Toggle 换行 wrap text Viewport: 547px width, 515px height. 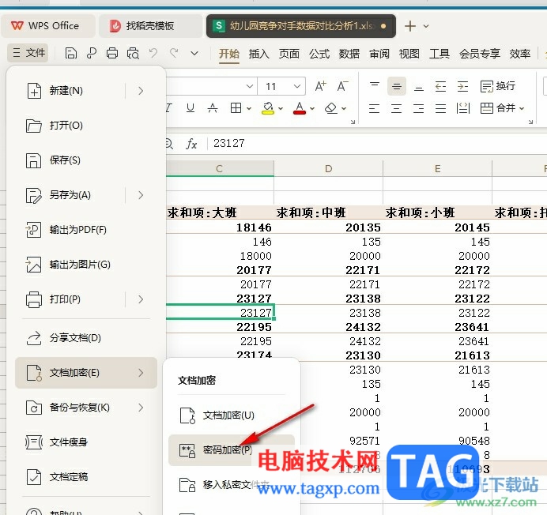[x=498, y=86]
